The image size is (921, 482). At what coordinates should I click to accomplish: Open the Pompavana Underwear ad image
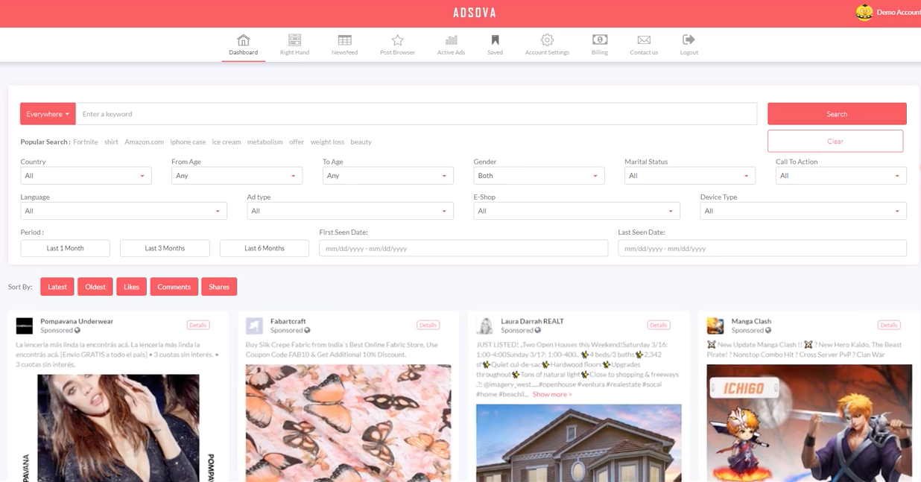point(118,428)
